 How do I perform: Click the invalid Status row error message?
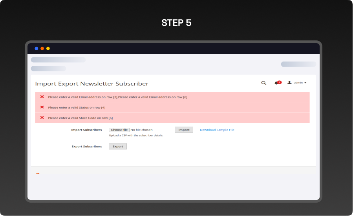point(77,107)
